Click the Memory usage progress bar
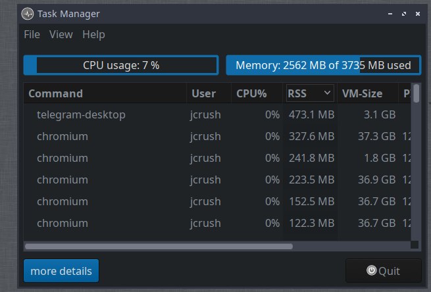 click(323, 65)
